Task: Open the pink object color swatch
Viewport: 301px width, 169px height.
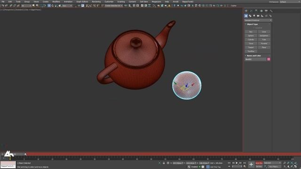Action: pyautogui.click(x=269, y=60)
